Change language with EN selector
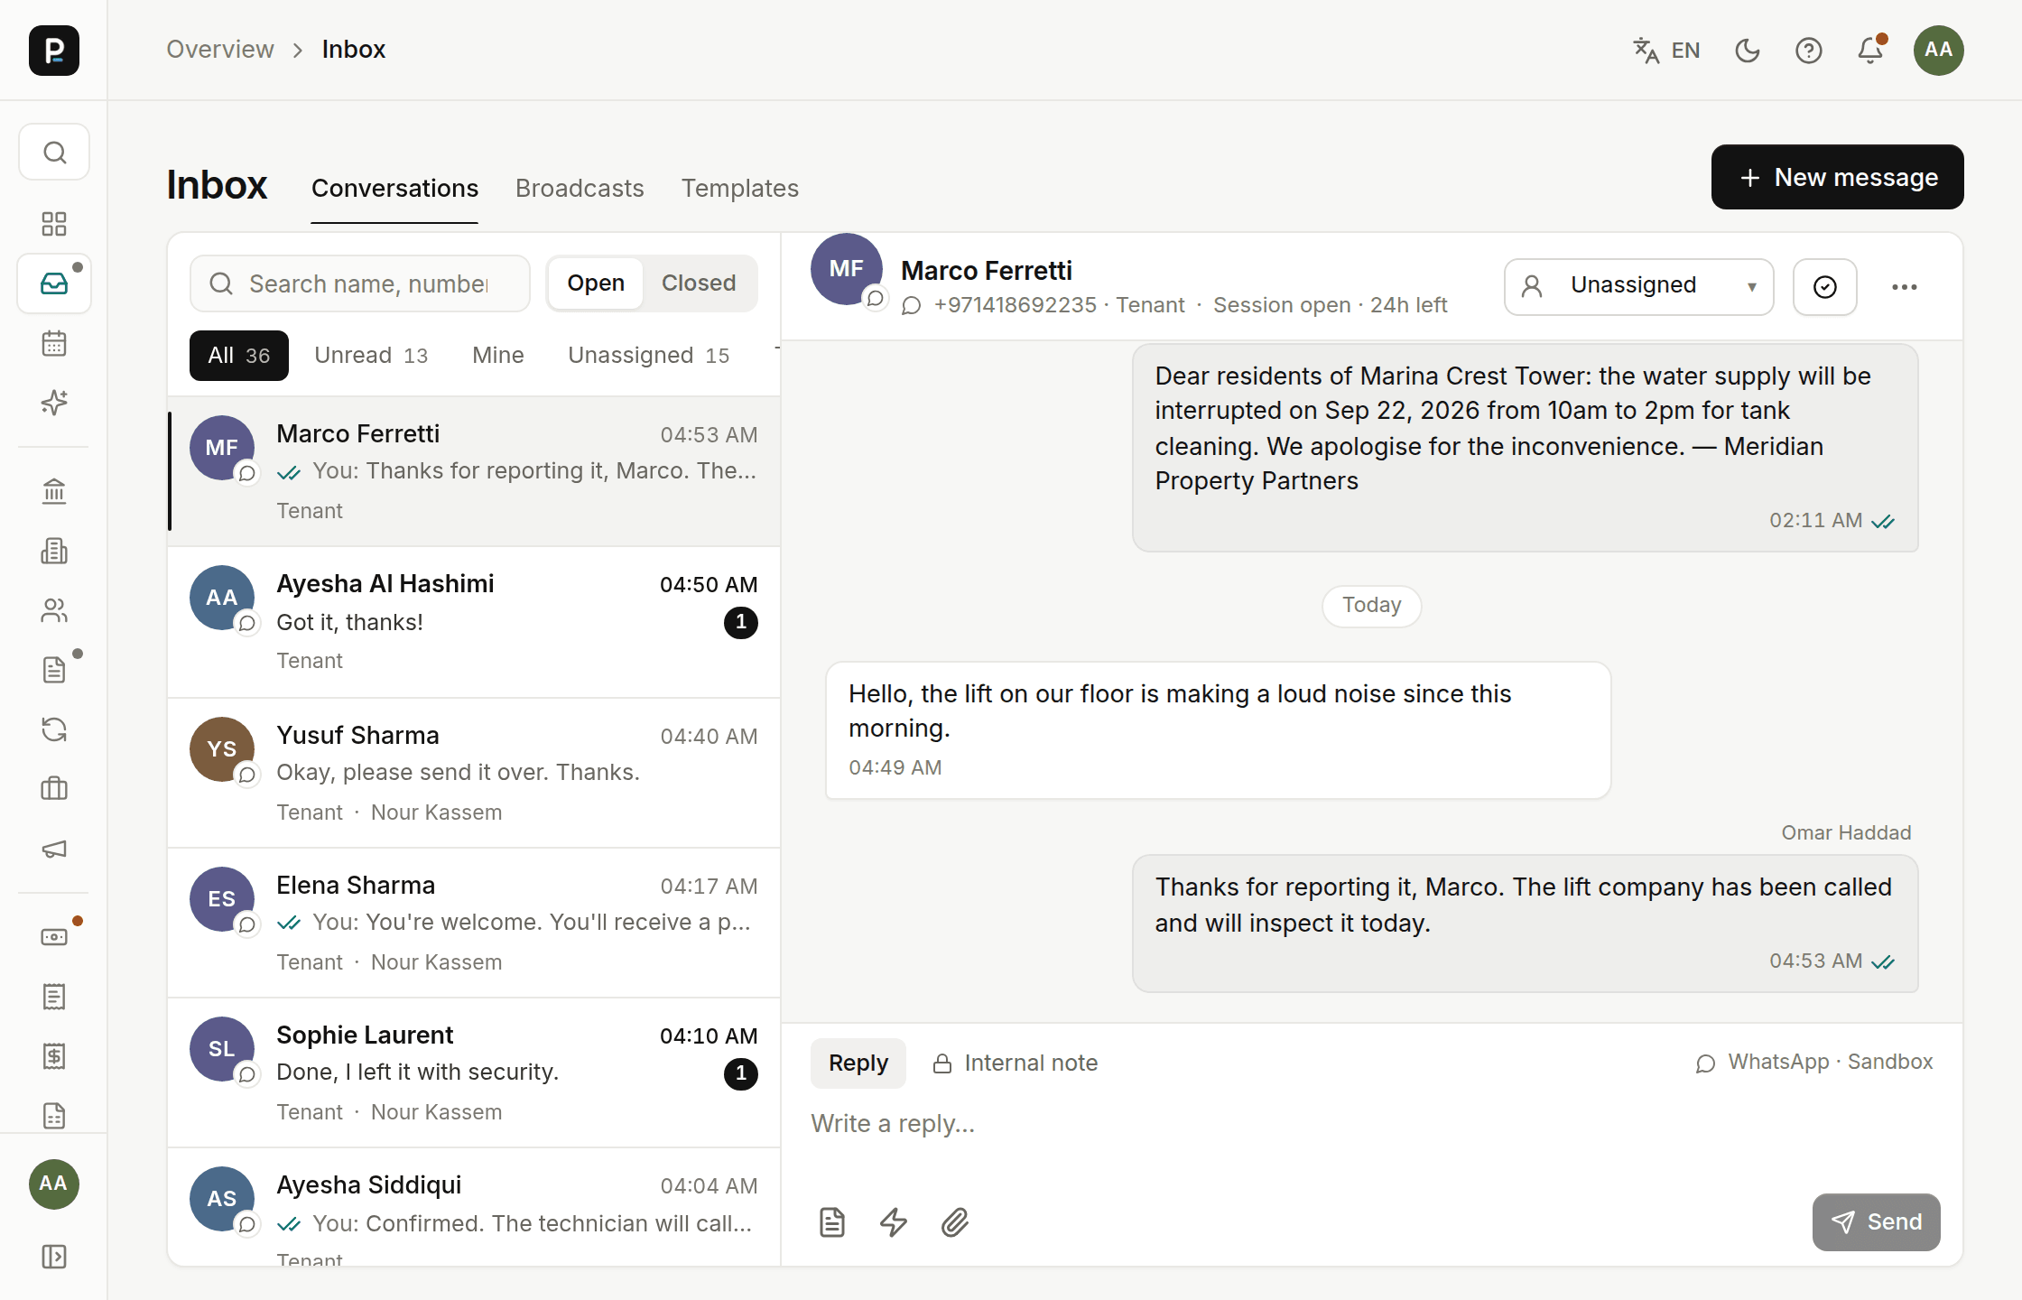Screen dimensions: 2022x1300 tap(1666, 51)
